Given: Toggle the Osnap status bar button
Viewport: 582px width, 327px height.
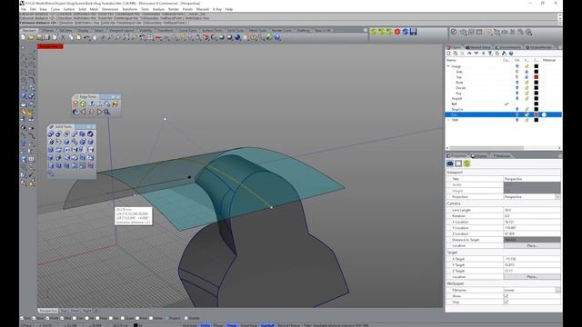Looking at the screenshot, I should pyautogui.click(x=232, y=325).
